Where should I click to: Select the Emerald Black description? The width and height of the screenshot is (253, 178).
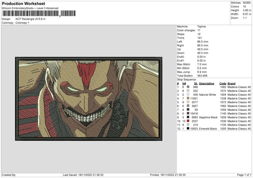point(208,129)
